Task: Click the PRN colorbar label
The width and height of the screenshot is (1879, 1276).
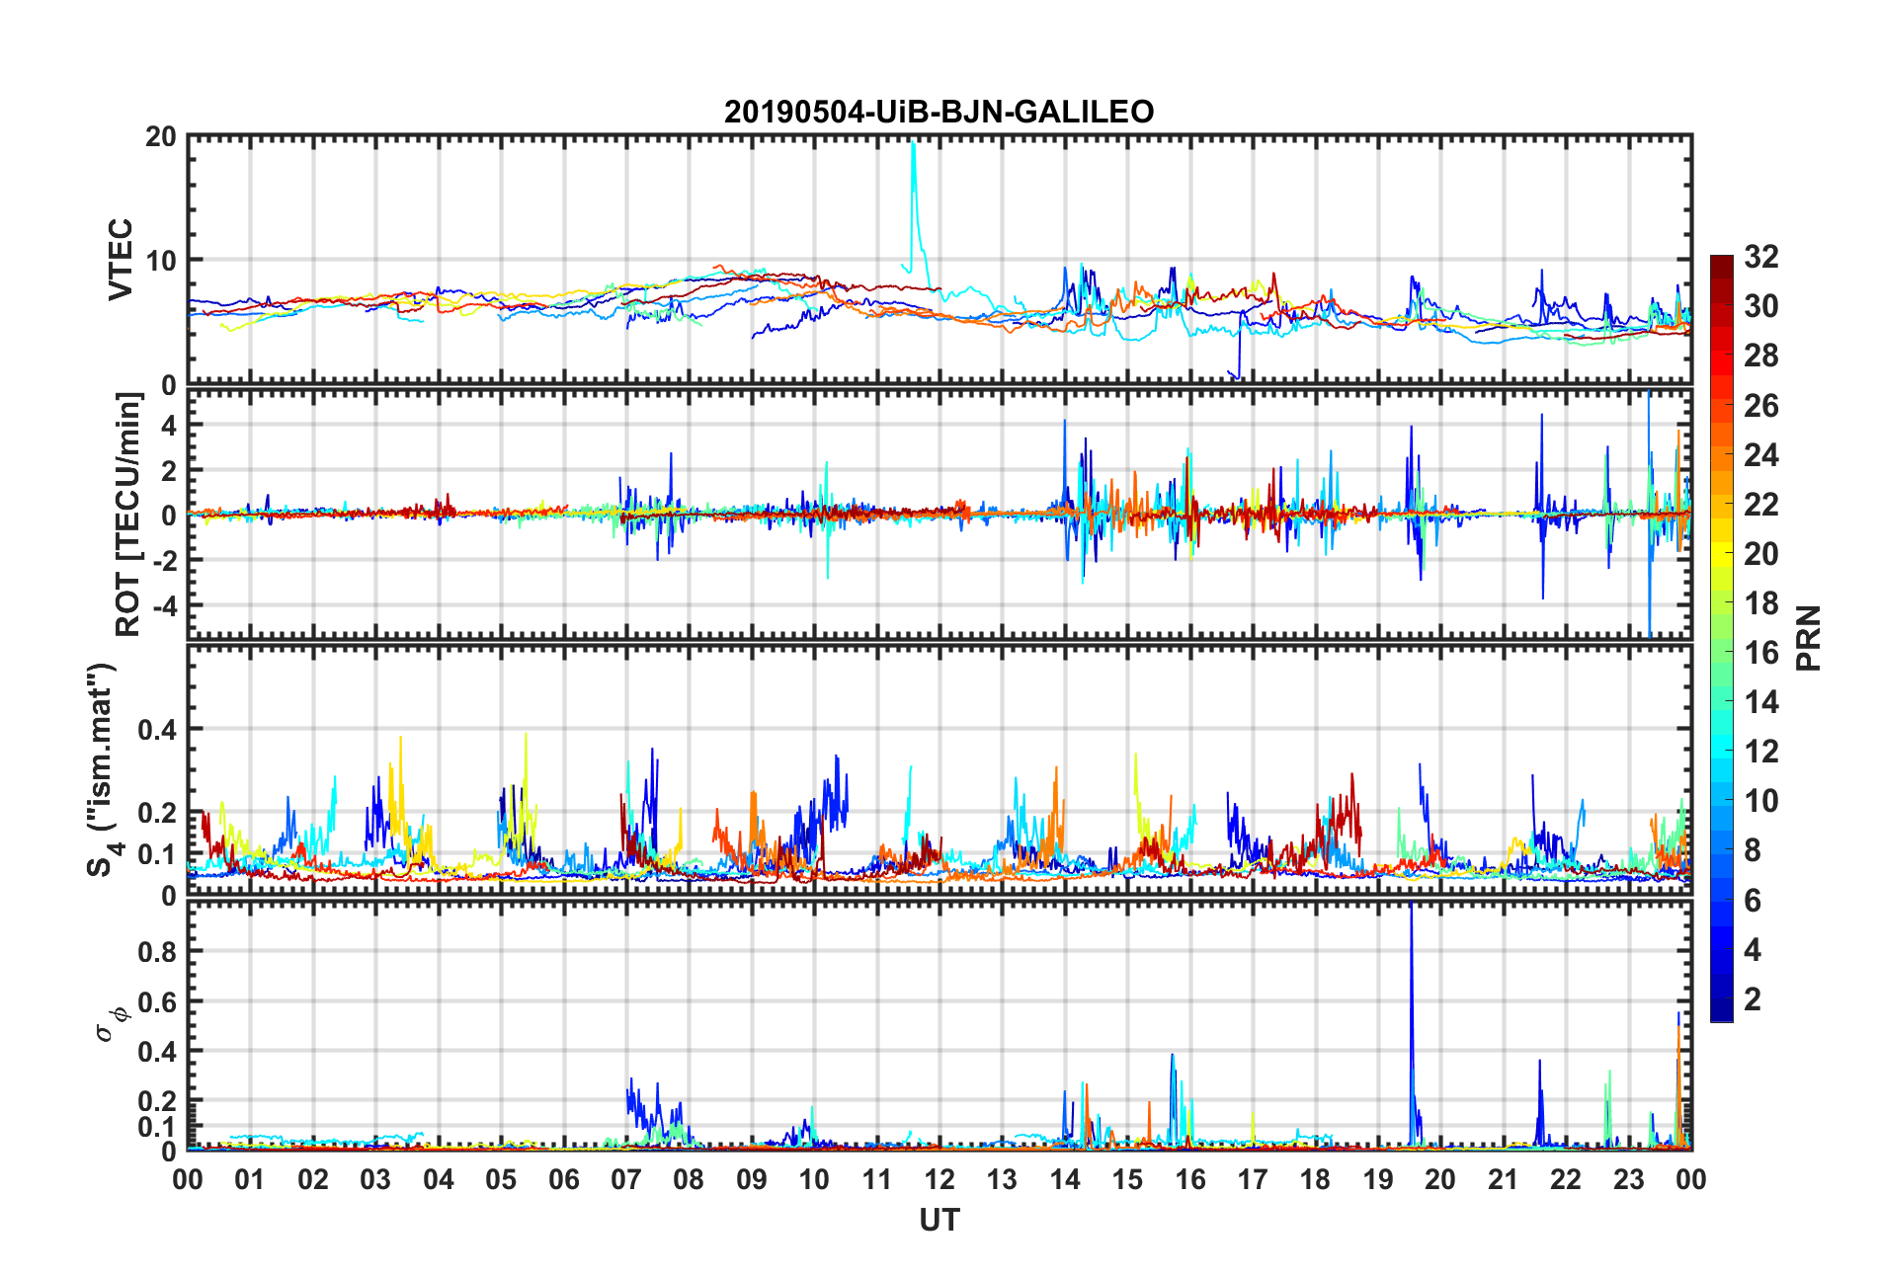Action: click(1808, 638)
